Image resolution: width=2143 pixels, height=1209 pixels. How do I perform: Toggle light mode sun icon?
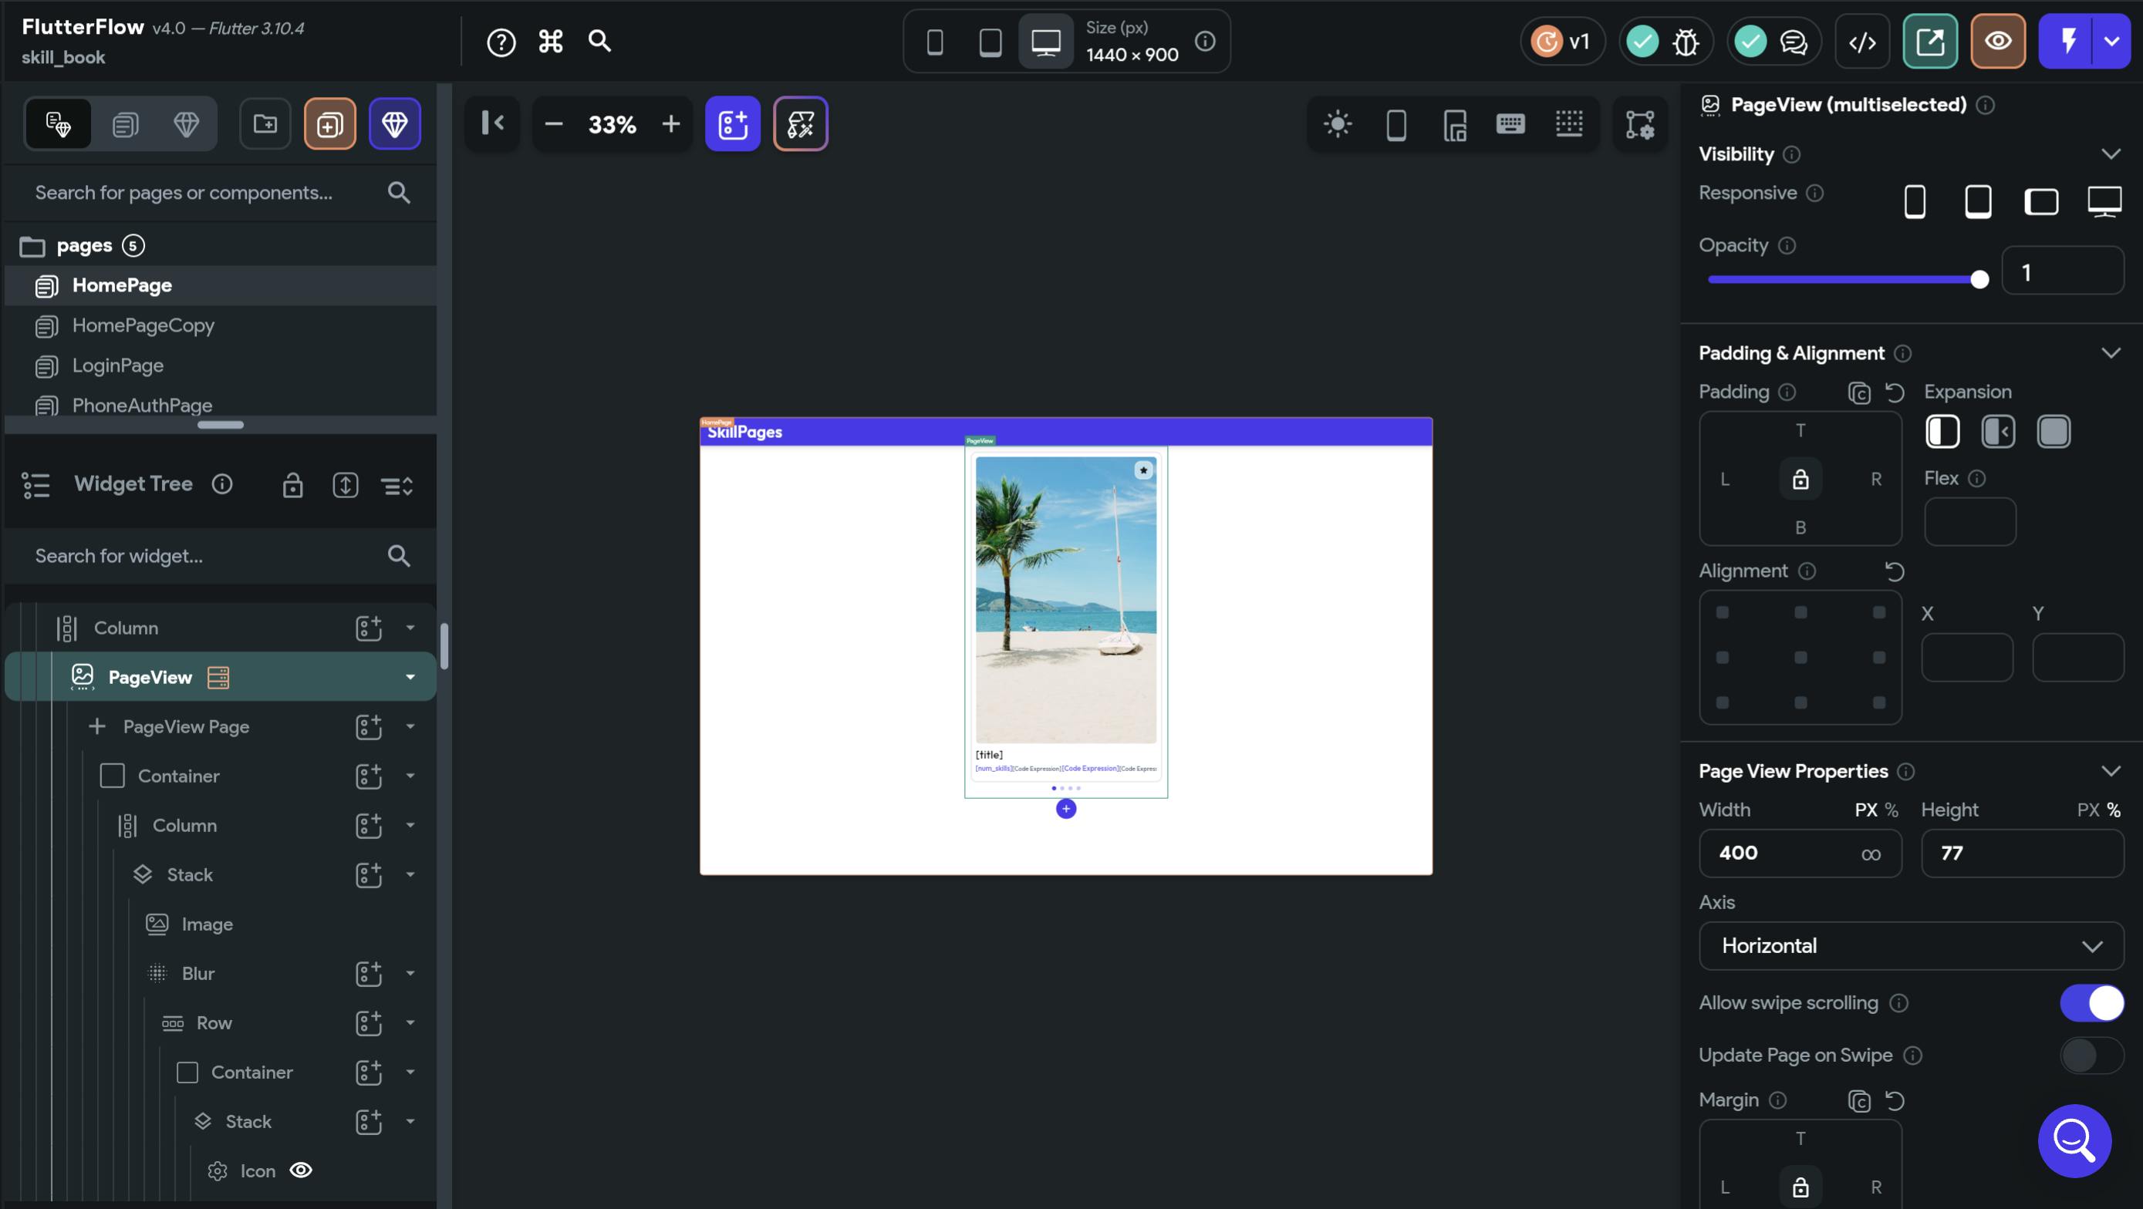(x=1337, y=125)
